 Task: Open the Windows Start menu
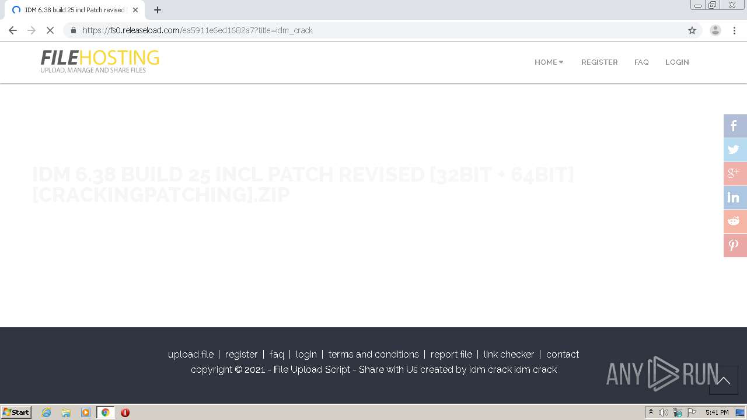[x=16, y=412]
